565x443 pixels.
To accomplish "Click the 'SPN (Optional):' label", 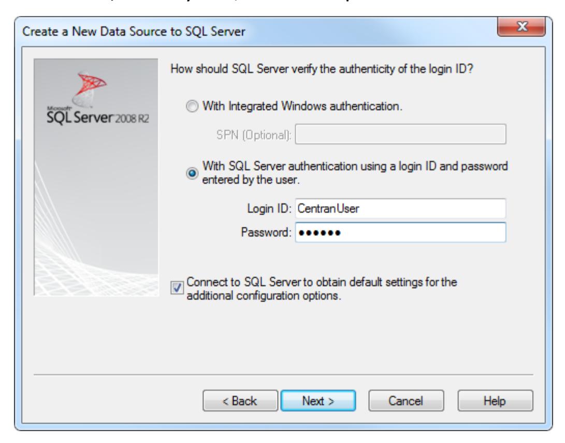I will 254,135.
